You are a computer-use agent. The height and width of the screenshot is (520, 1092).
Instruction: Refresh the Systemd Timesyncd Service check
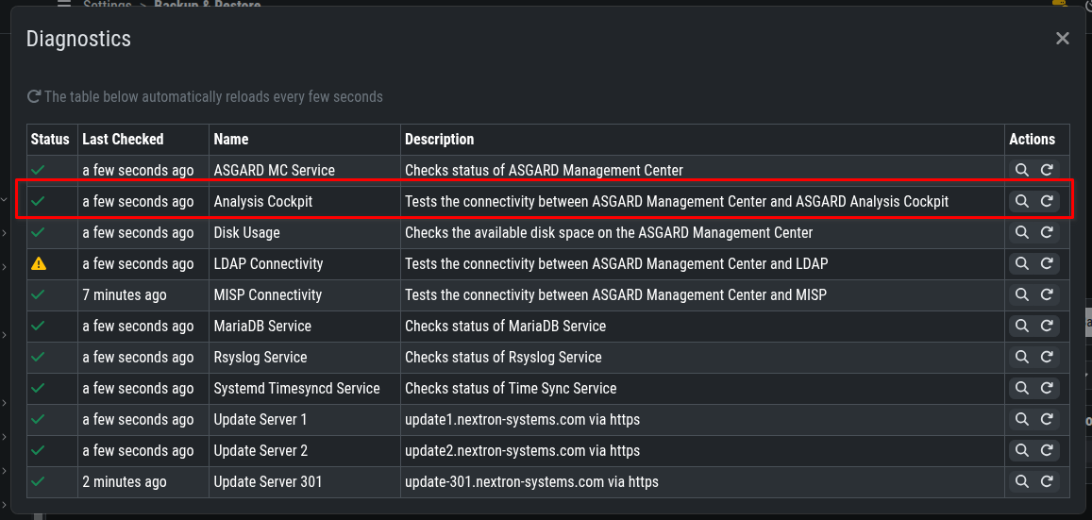(x=1047, y=388)
